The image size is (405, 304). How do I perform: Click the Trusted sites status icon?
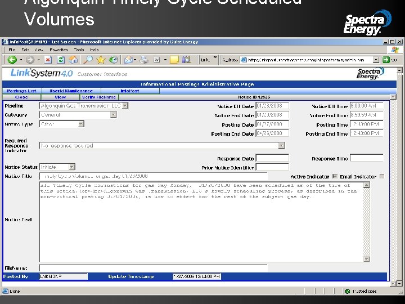(x=348, y=292)
